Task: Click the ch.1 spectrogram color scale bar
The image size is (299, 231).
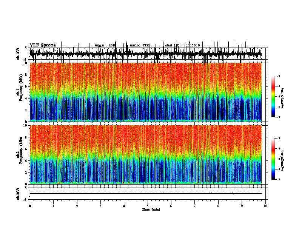Action: tap(273, 97)
